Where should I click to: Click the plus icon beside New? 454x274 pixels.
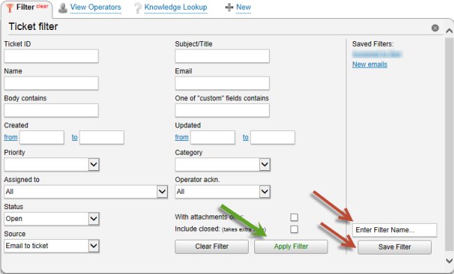pos(229,8)
